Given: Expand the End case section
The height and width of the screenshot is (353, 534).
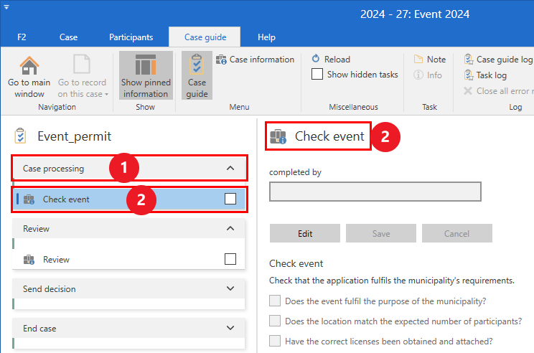Looking at the screenshot, I should (230, 329).
